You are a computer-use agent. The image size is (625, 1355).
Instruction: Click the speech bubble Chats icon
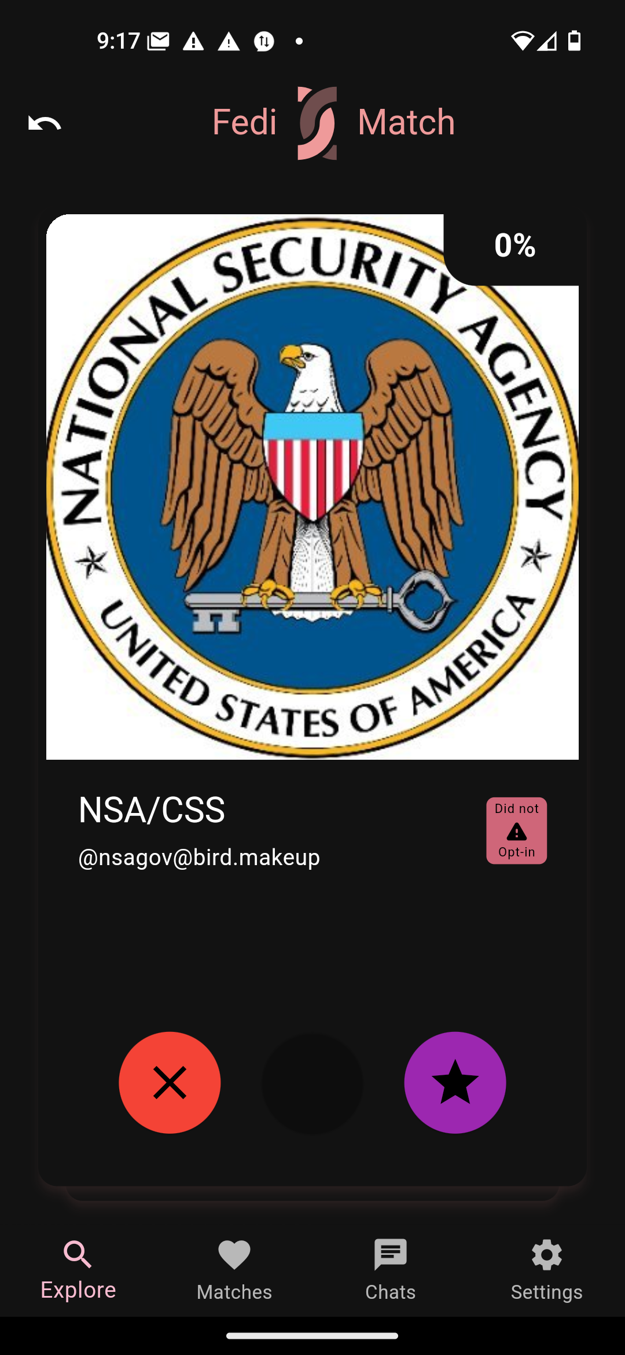tap(391, 1255)
